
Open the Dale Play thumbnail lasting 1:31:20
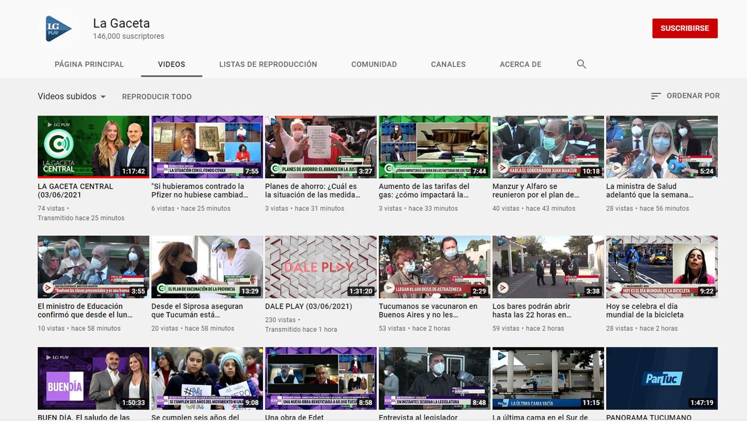click(x=321, y=267)
